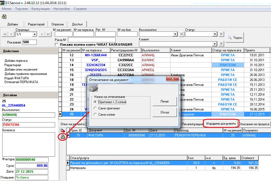Click the printer icon beside the ФАКТУРА row

pos(63,137)
